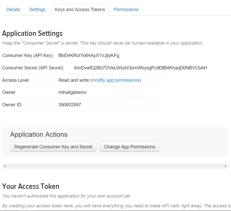Switch to the Settings tab
The height and width of the screenshot is (211, 231).
tap(37, 10)
